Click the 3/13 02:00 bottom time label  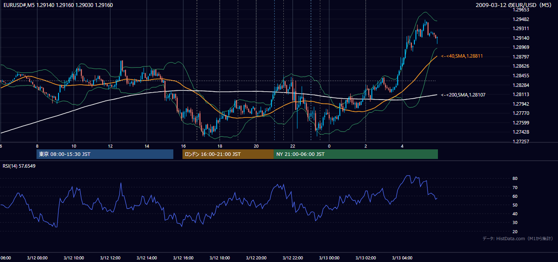point(365,258)
